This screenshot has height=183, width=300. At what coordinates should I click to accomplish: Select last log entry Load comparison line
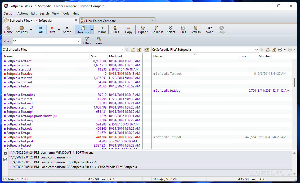(150, 167)
